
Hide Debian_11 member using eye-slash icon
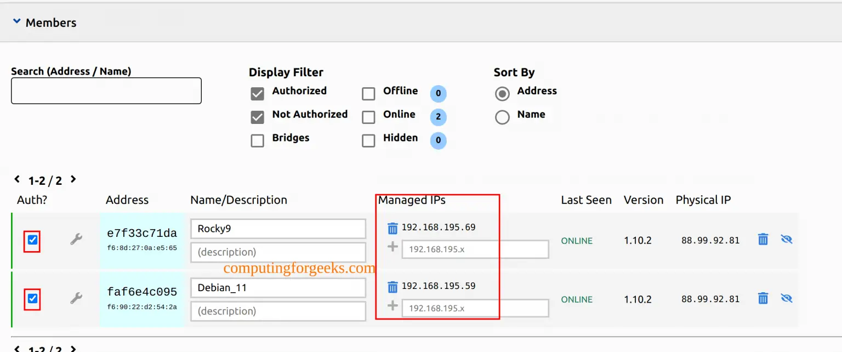[786, 298]
